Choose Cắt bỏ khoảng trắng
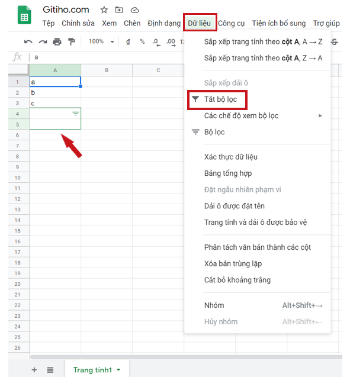The height and width of the screenshot is (377, 350). coord(257,280)
